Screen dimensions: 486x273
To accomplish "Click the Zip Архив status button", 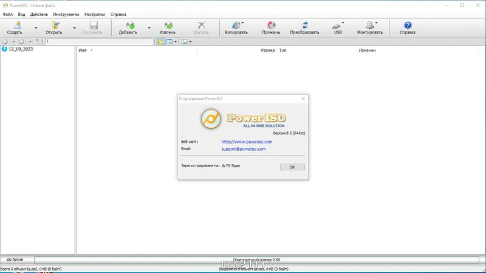I will (15, 260).
